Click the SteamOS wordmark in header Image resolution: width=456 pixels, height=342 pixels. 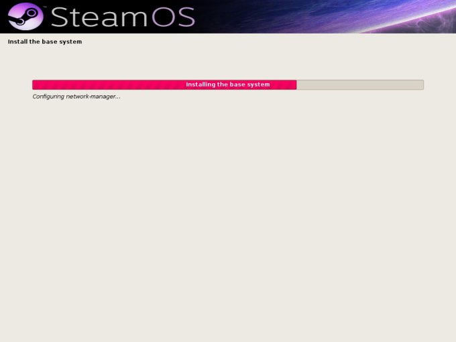[x=123, y=17]
